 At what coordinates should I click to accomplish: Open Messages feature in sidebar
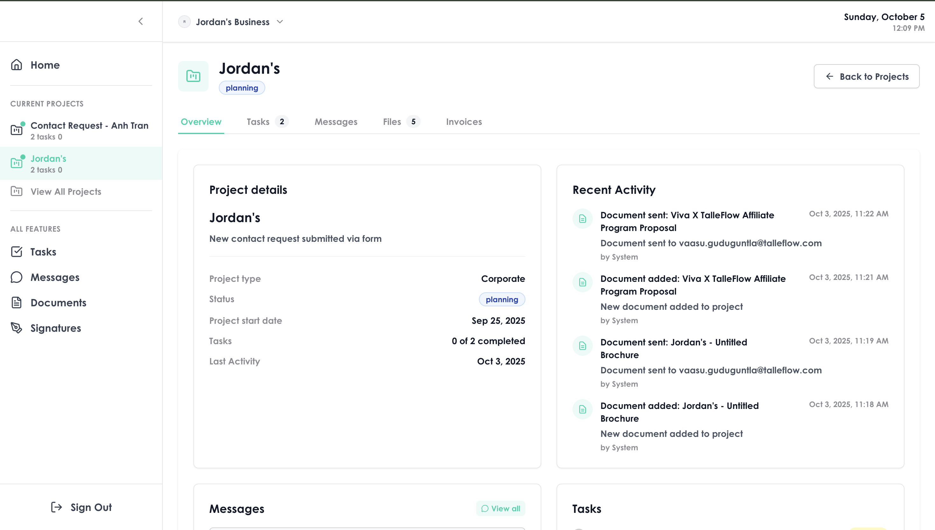(55, 277)
